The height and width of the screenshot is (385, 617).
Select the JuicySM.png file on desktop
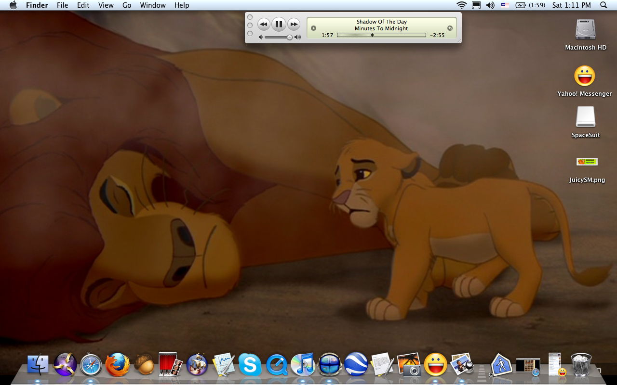587,162
